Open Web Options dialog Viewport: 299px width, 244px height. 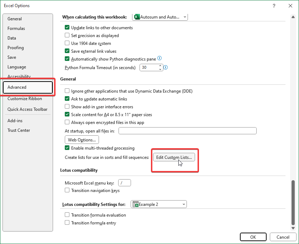(x=82, y=140)
